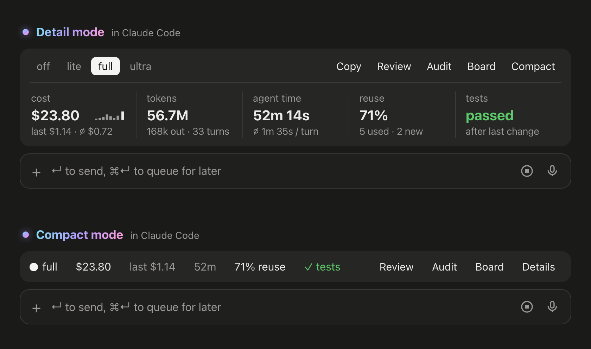The image size is (591, 349).
Task: Click the 52m 14s agent time value
Action: pos(281,116)
